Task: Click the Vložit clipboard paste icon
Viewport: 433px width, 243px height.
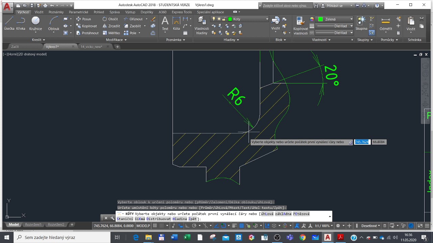Action: click(x=411, y=24)
